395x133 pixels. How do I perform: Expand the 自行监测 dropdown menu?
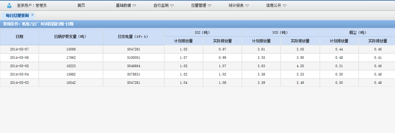163,5
